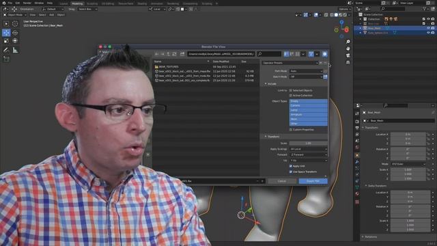Open Object Mode dropdown
Image resolution: width=437 pixels, height=246 pixels.
15,15
